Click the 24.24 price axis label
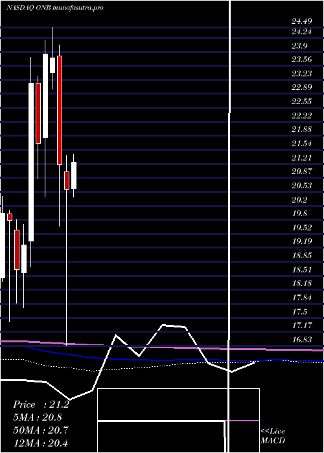 tap(301, 32)
